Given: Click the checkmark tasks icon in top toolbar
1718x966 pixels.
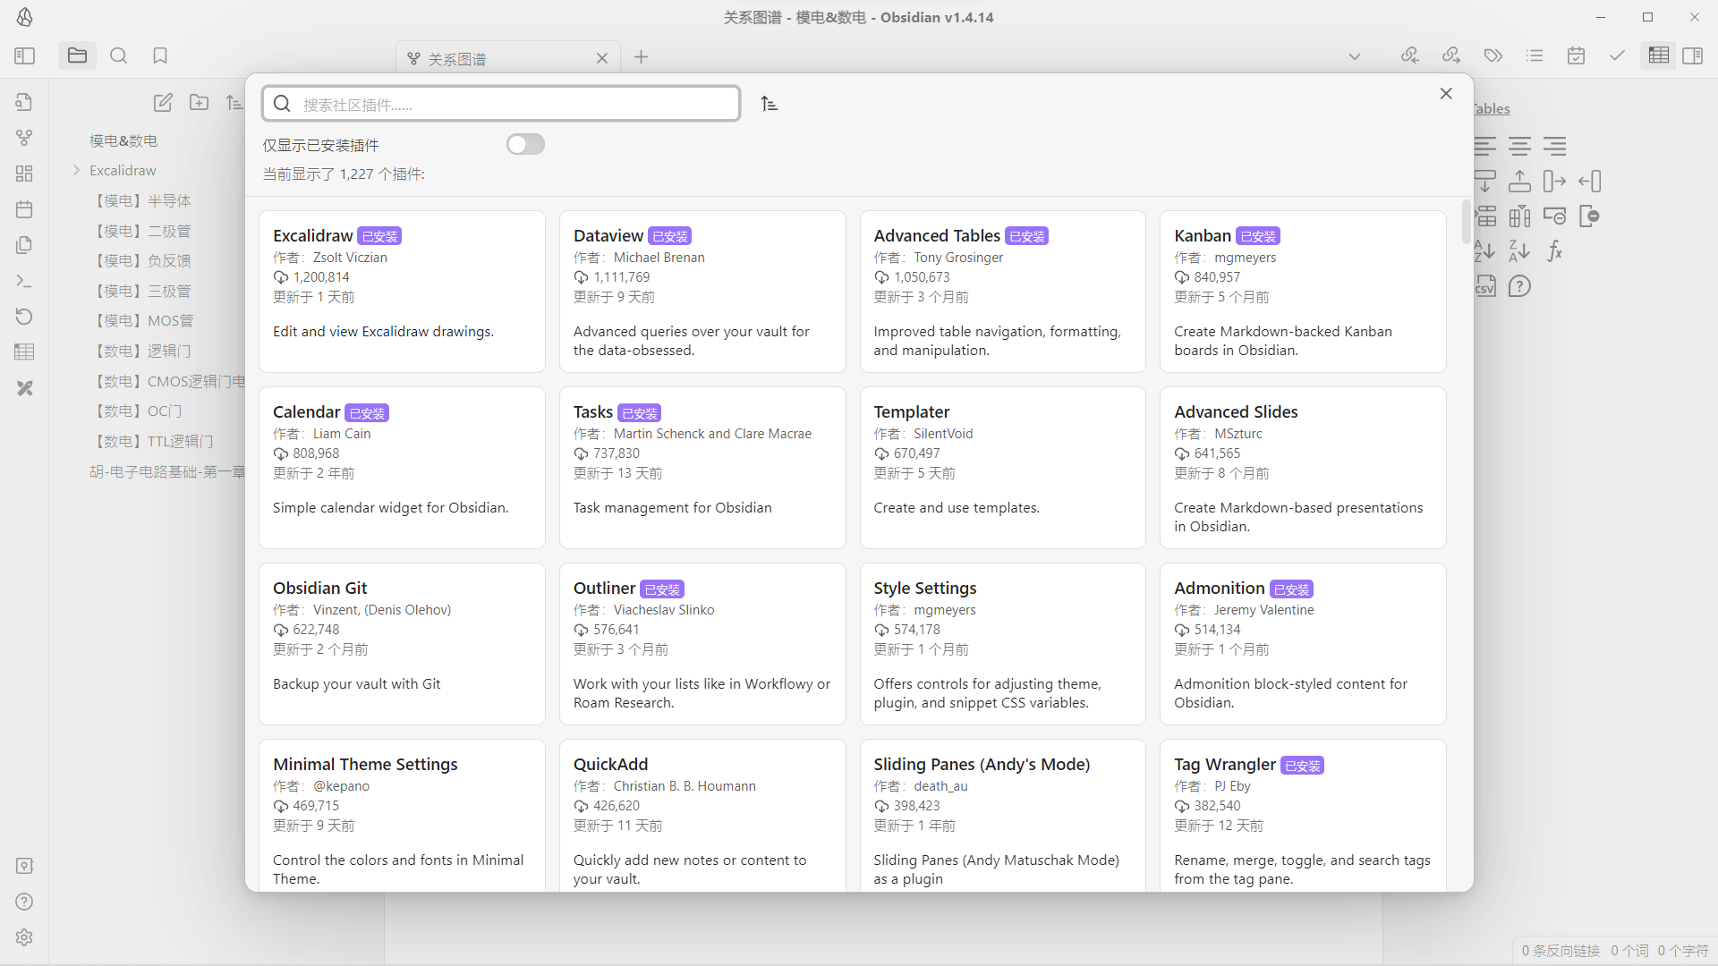Looking at the screenshot, I should pos(1617,55).
